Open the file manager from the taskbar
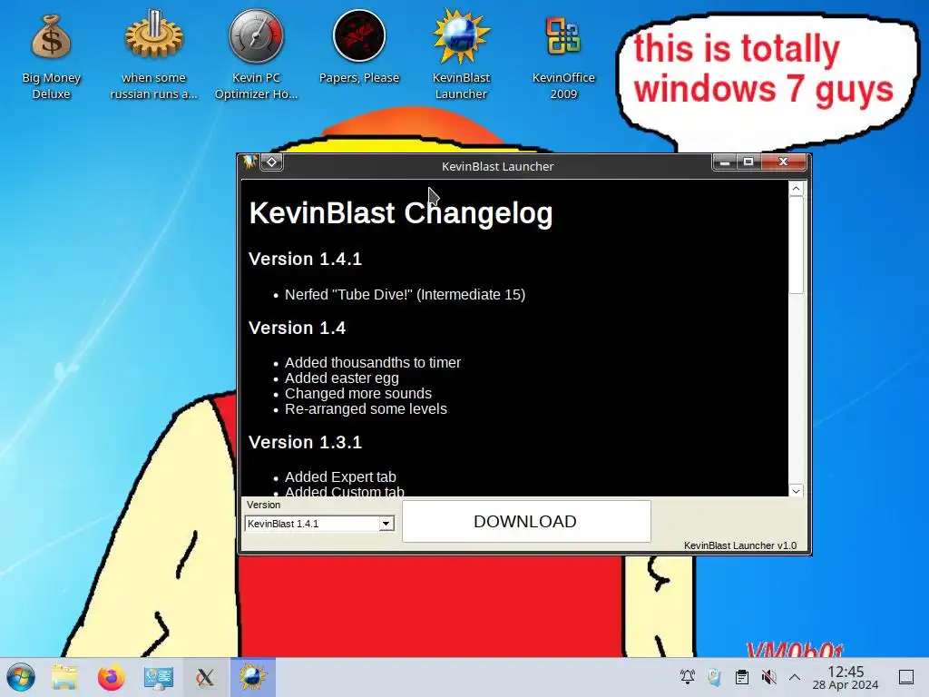The width and height of the screenshot is (929, 697). point(64,677)
